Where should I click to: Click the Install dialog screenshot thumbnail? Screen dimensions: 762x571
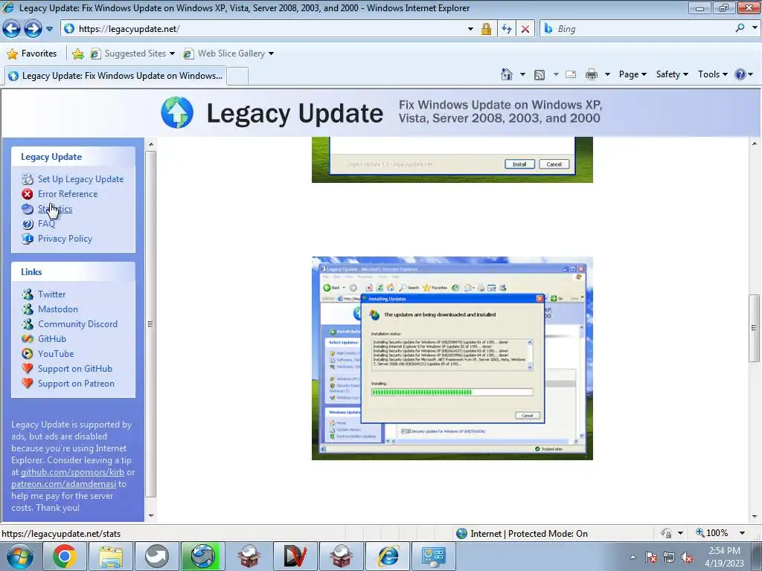[x=452, y=160]
